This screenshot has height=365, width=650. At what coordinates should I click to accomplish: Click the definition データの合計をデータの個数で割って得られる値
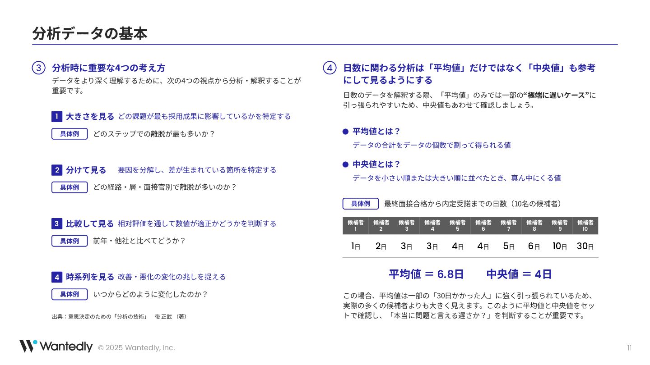[432, 145]
